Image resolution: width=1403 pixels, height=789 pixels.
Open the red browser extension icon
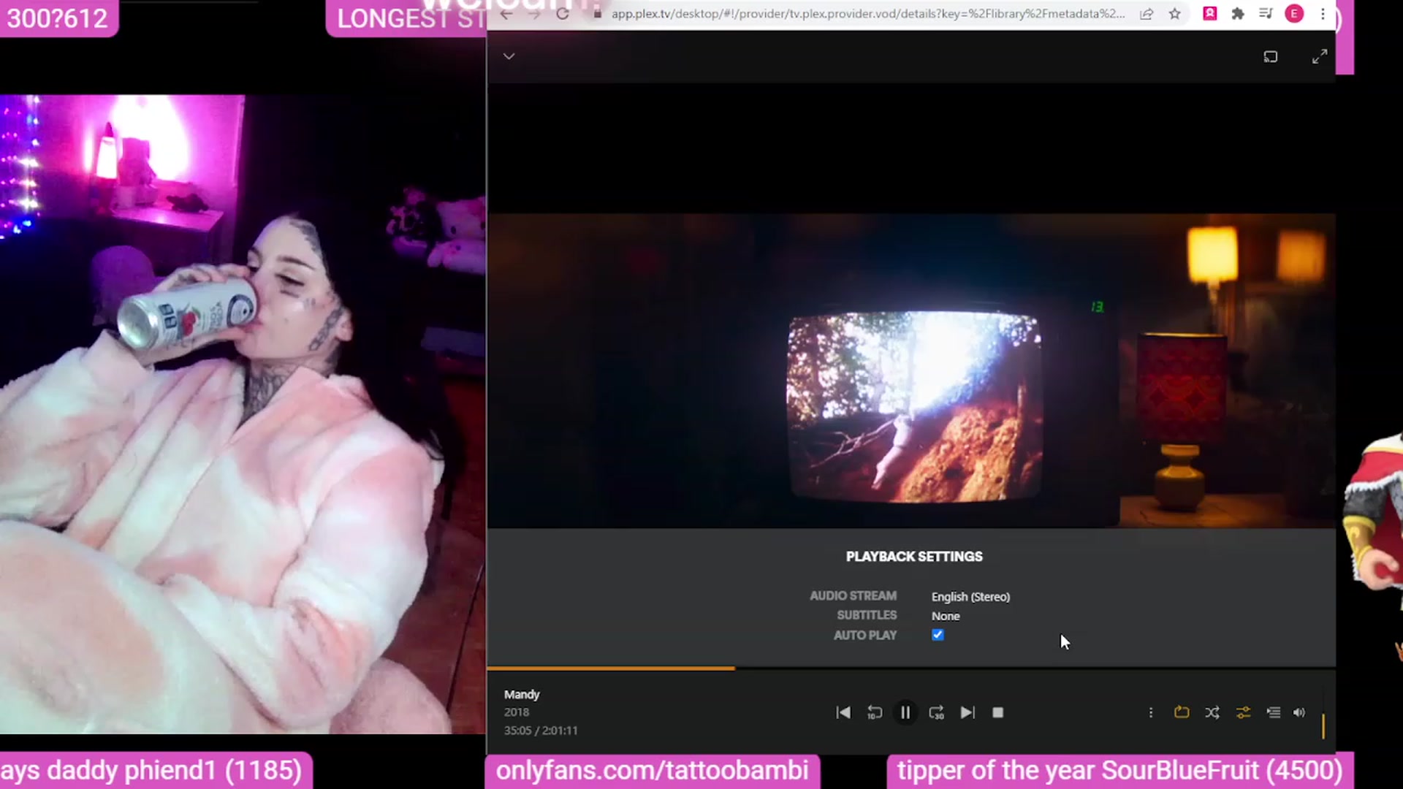(1209, 13)
